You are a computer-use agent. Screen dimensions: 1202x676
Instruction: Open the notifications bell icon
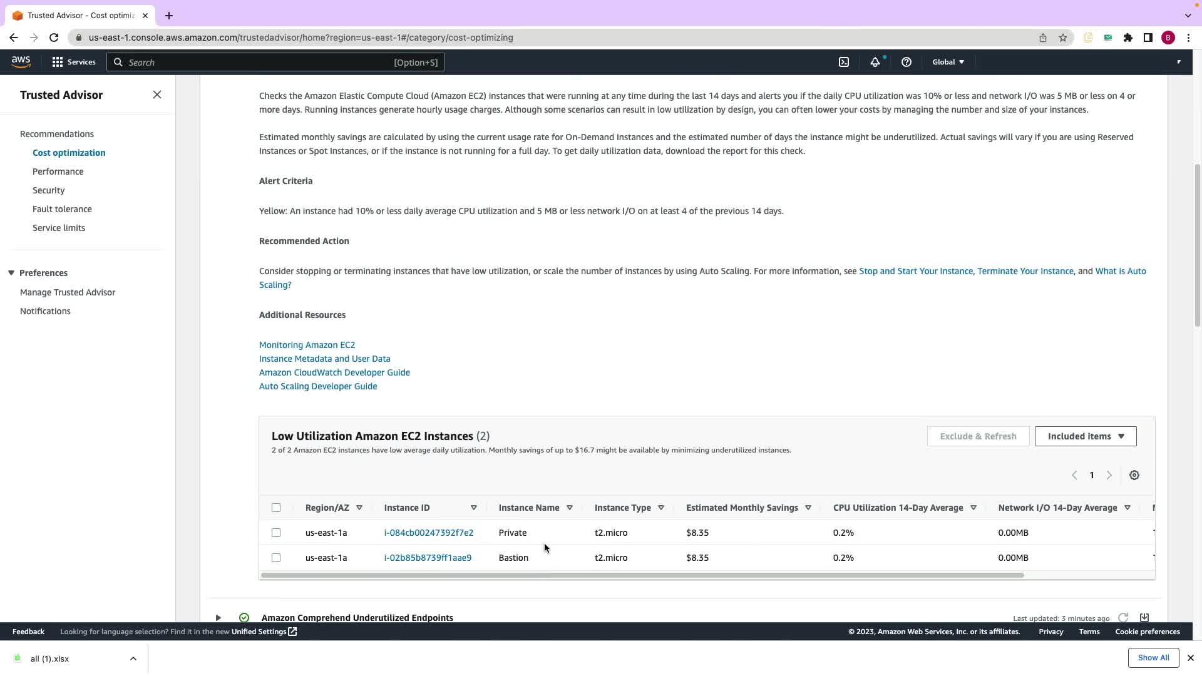(875, 62)
